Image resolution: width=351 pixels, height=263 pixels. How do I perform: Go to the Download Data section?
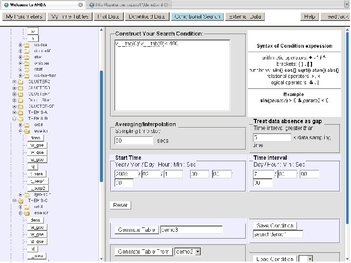(x=147, y=17)
